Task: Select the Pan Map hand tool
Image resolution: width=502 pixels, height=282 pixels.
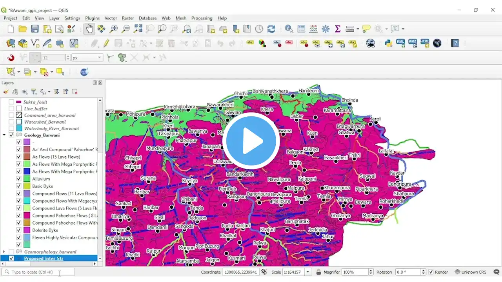Action: point(89,29)
